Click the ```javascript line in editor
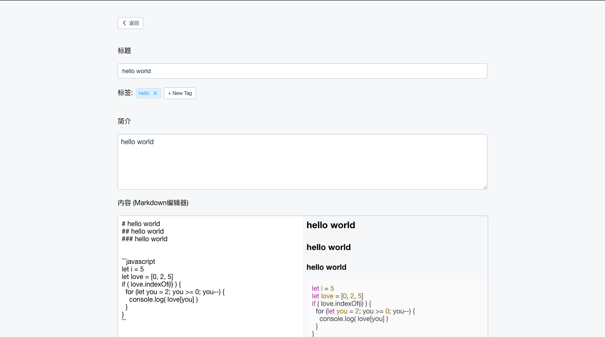 pos(138,261)
